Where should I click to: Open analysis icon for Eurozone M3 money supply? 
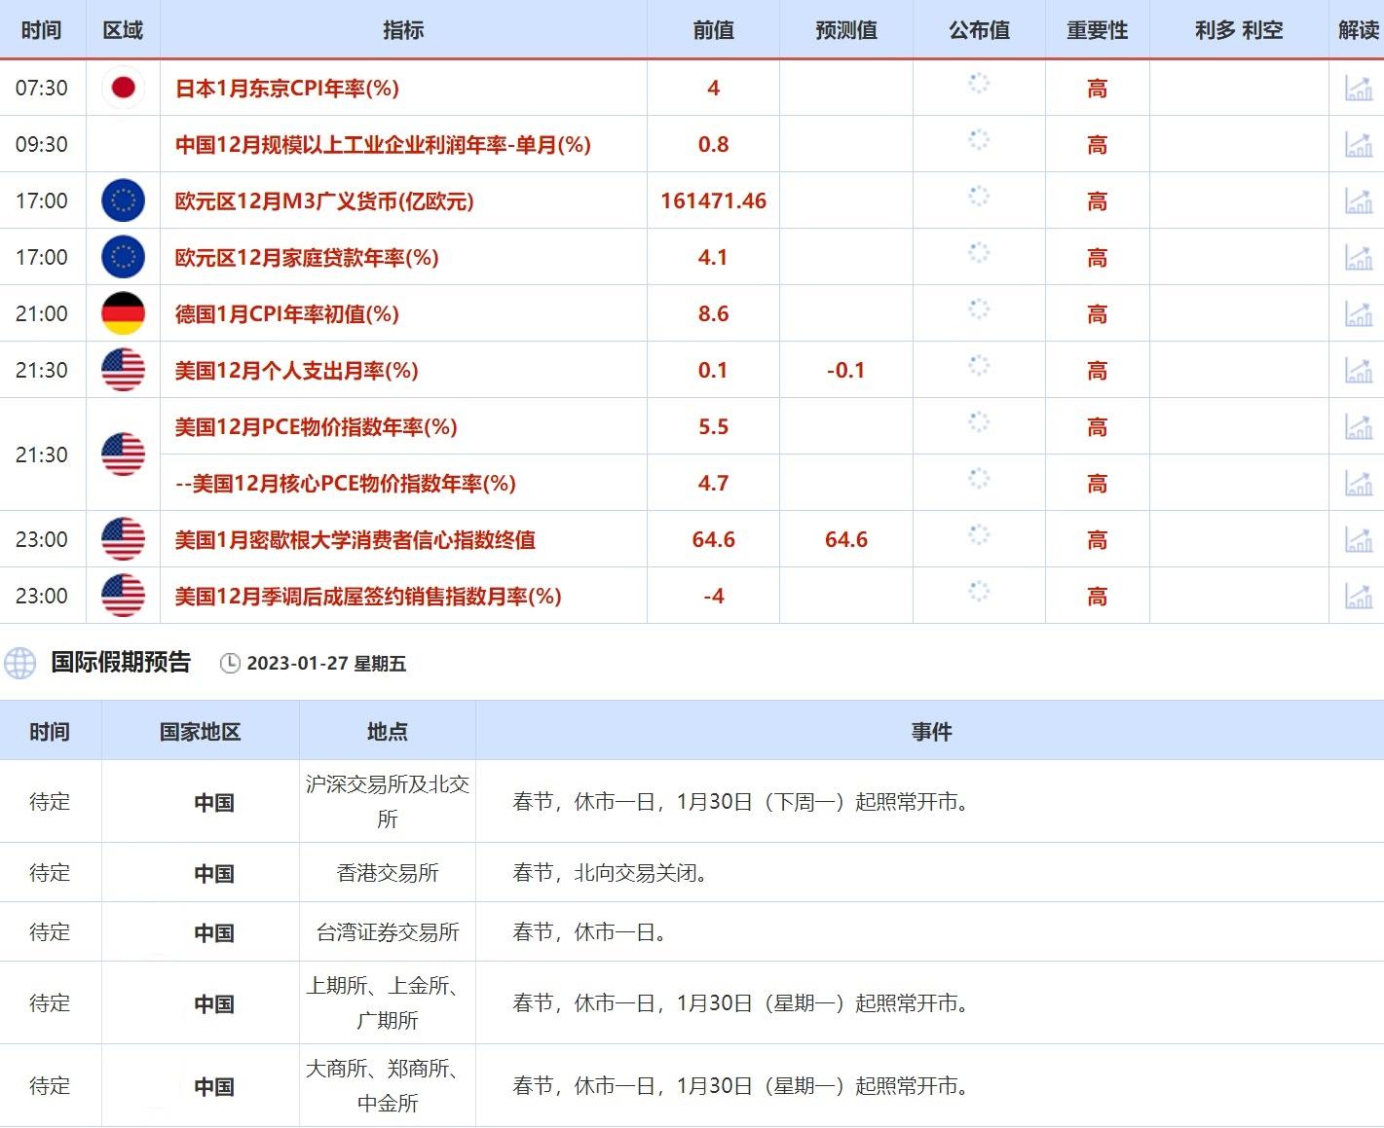1358,200
